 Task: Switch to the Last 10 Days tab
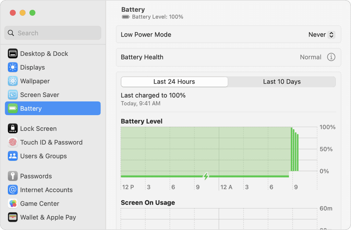[x=282, y=81]
